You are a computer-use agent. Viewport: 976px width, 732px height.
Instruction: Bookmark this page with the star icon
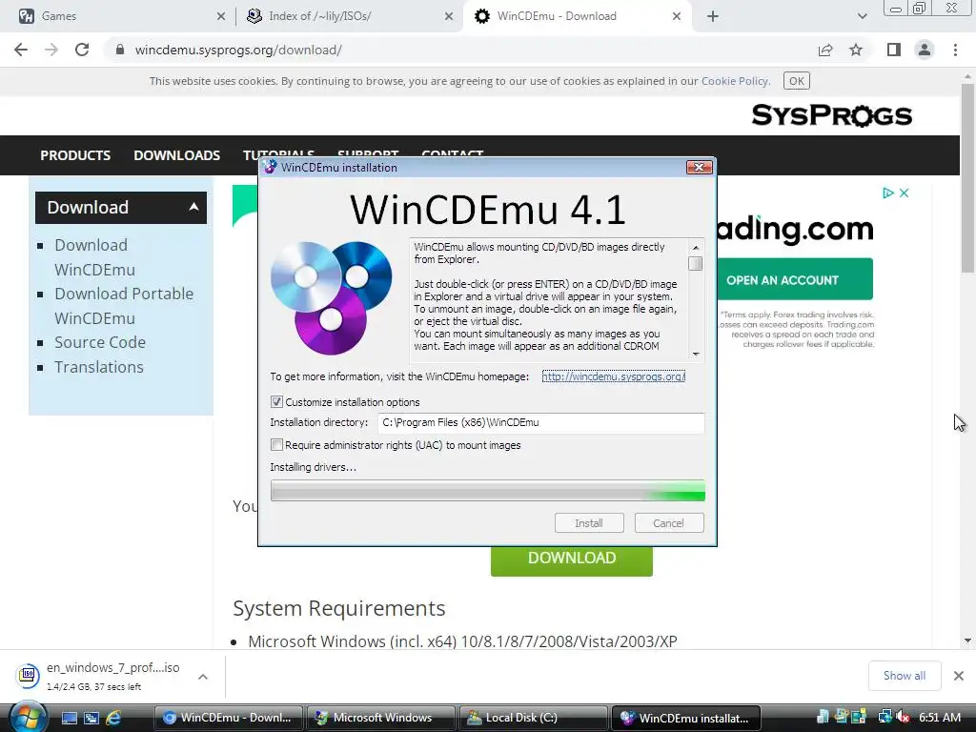[x=856, y=50]
